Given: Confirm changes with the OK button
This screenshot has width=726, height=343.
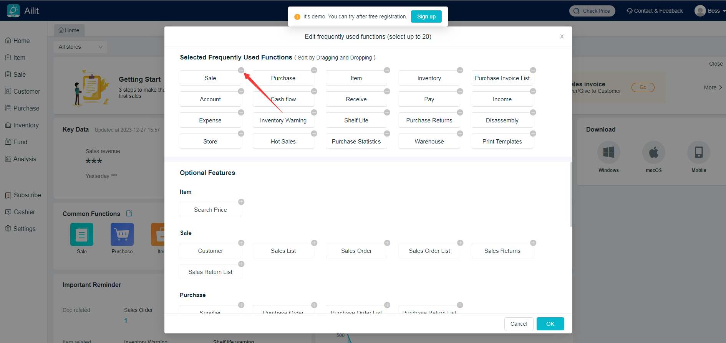Looking at the screenshot, I should pos(550,324).
